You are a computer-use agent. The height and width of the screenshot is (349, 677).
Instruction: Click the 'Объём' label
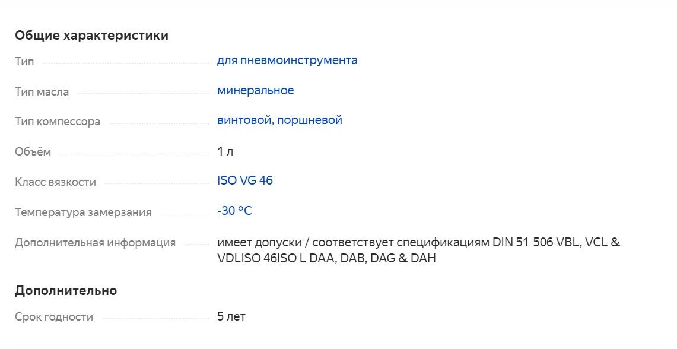tap(33, 152)
